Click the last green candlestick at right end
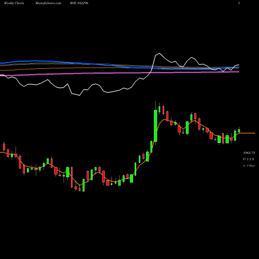259x259 pixels. click(239, 131)
